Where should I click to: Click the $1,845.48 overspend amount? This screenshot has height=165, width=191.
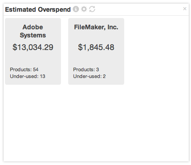[x=96, y=47]
